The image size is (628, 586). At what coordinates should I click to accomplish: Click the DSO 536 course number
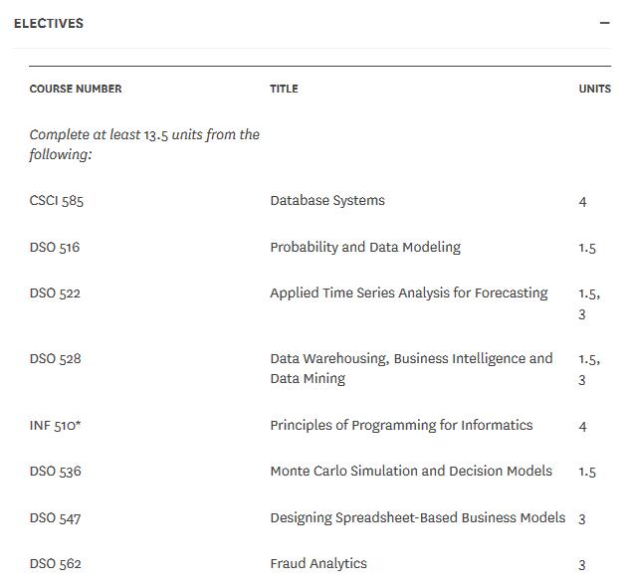55,472
